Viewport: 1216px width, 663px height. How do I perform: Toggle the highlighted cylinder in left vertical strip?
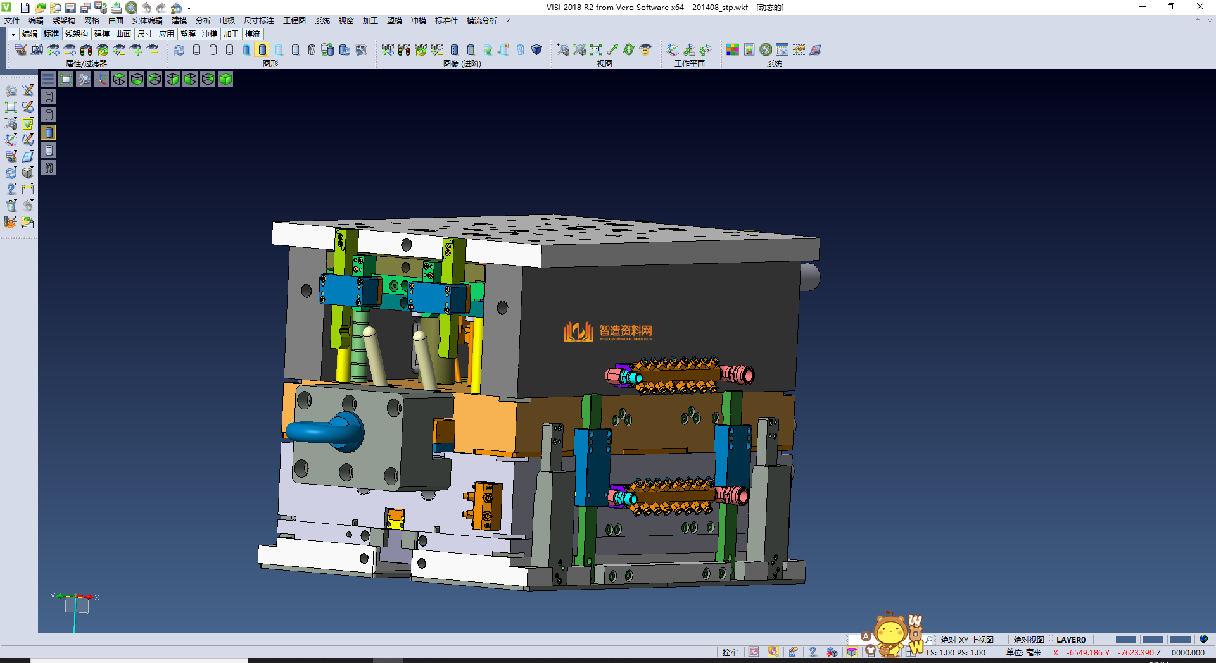[x=49, y=132]
